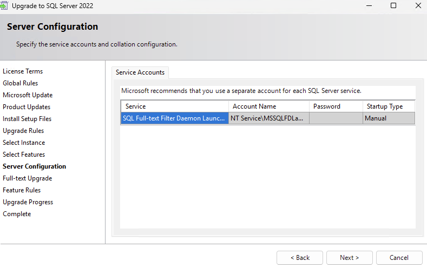This screenshot has height=268, width=427.
Task: Go back with the Back button
Action: [300, 258]
